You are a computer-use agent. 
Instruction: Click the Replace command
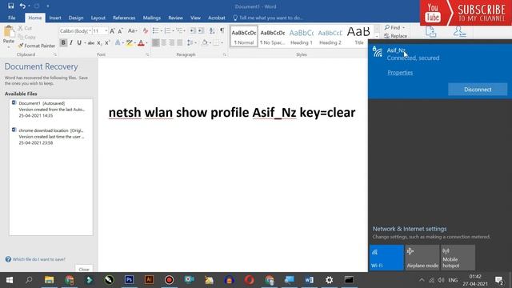(396, 36)
